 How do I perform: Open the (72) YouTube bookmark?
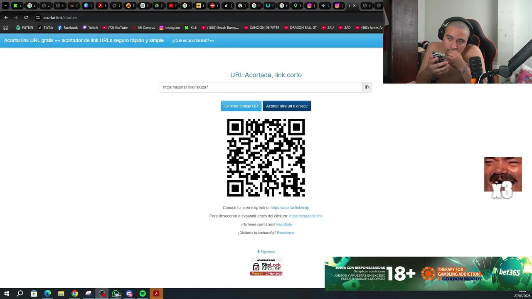pos(115,28)
